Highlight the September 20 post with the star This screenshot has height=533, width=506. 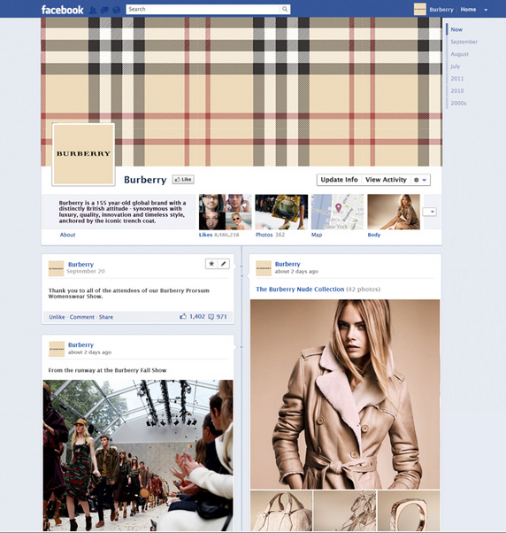pyautogui.click(x=211, y=264)
